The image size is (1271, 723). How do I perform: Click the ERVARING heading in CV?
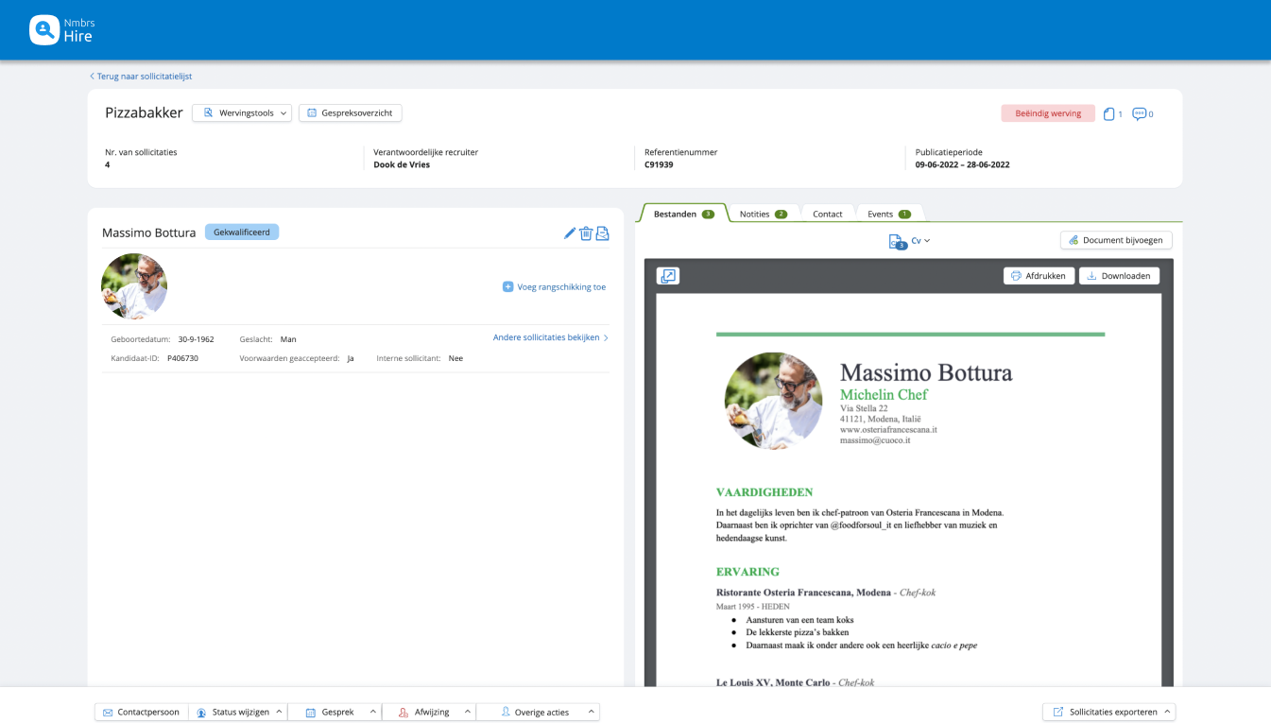point(747,572)
